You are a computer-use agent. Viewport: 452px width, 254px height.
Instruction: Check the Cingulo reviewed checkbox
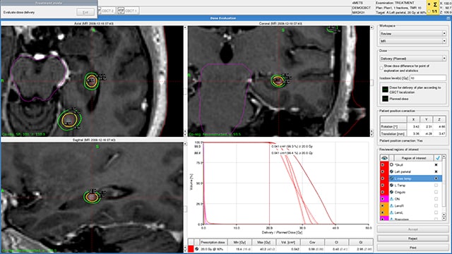tap(436, 192)
